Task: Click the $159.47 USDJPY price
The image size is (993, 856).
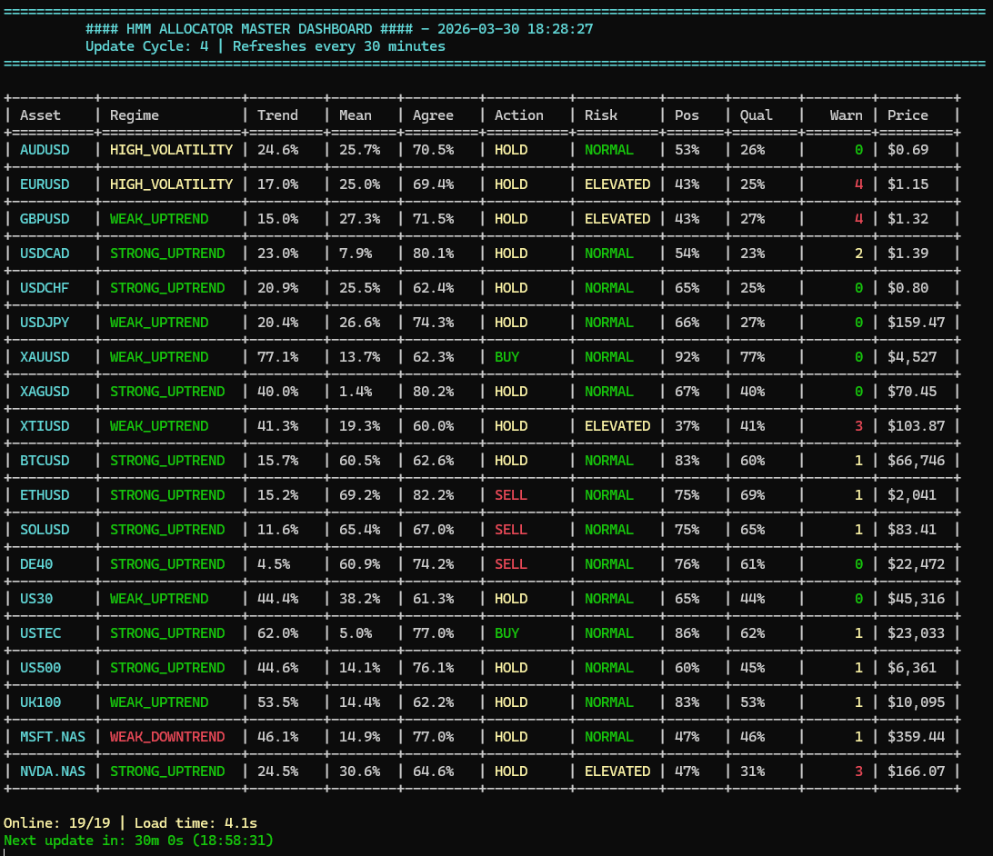Action: click(916, 322)
